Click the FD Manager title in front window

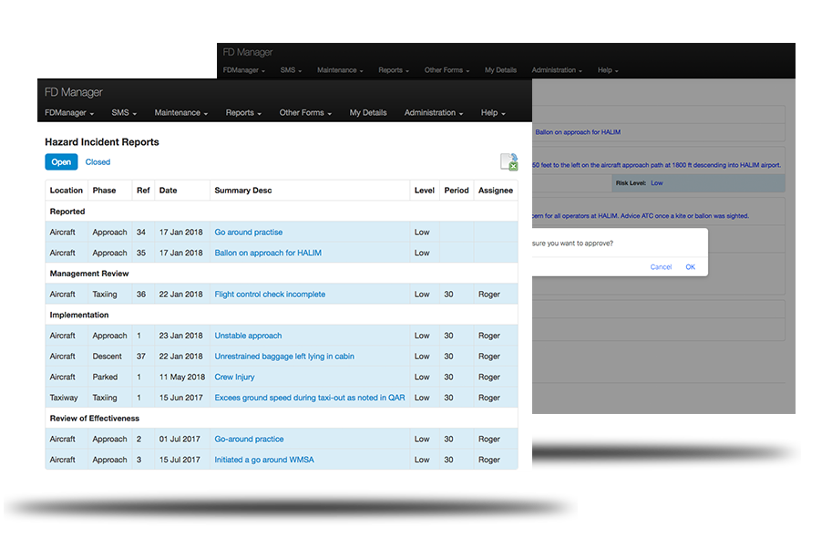pos(74,92)
